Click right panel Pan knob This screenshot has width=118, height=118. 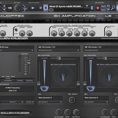coord(114,112)
